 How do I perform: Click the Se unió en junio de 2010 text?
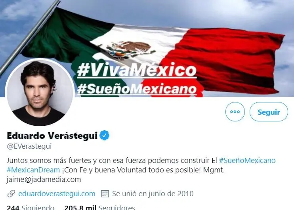[153, 193]
